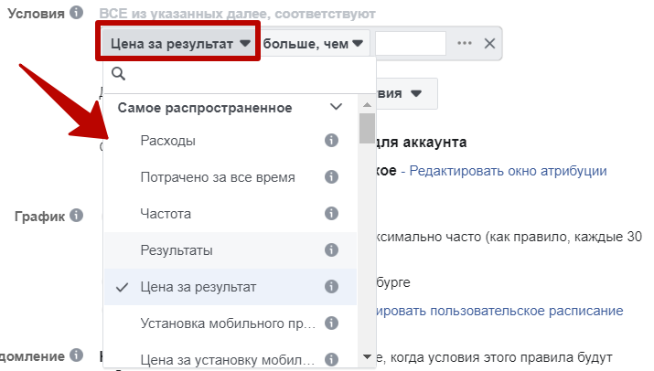The width and height of the screenshot is (654, 371).
Task: Click info icon for Результаты option
Action: (332, 250)
